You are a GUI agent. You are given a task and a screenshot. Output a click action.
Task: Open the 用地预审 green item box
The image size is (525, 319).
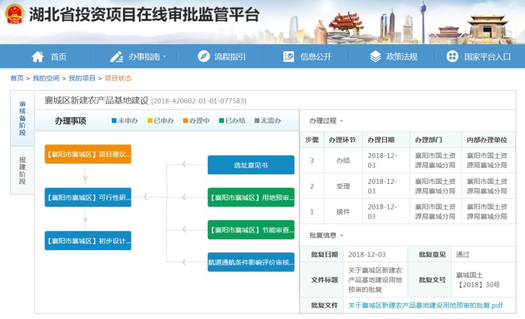pos(251,197)
